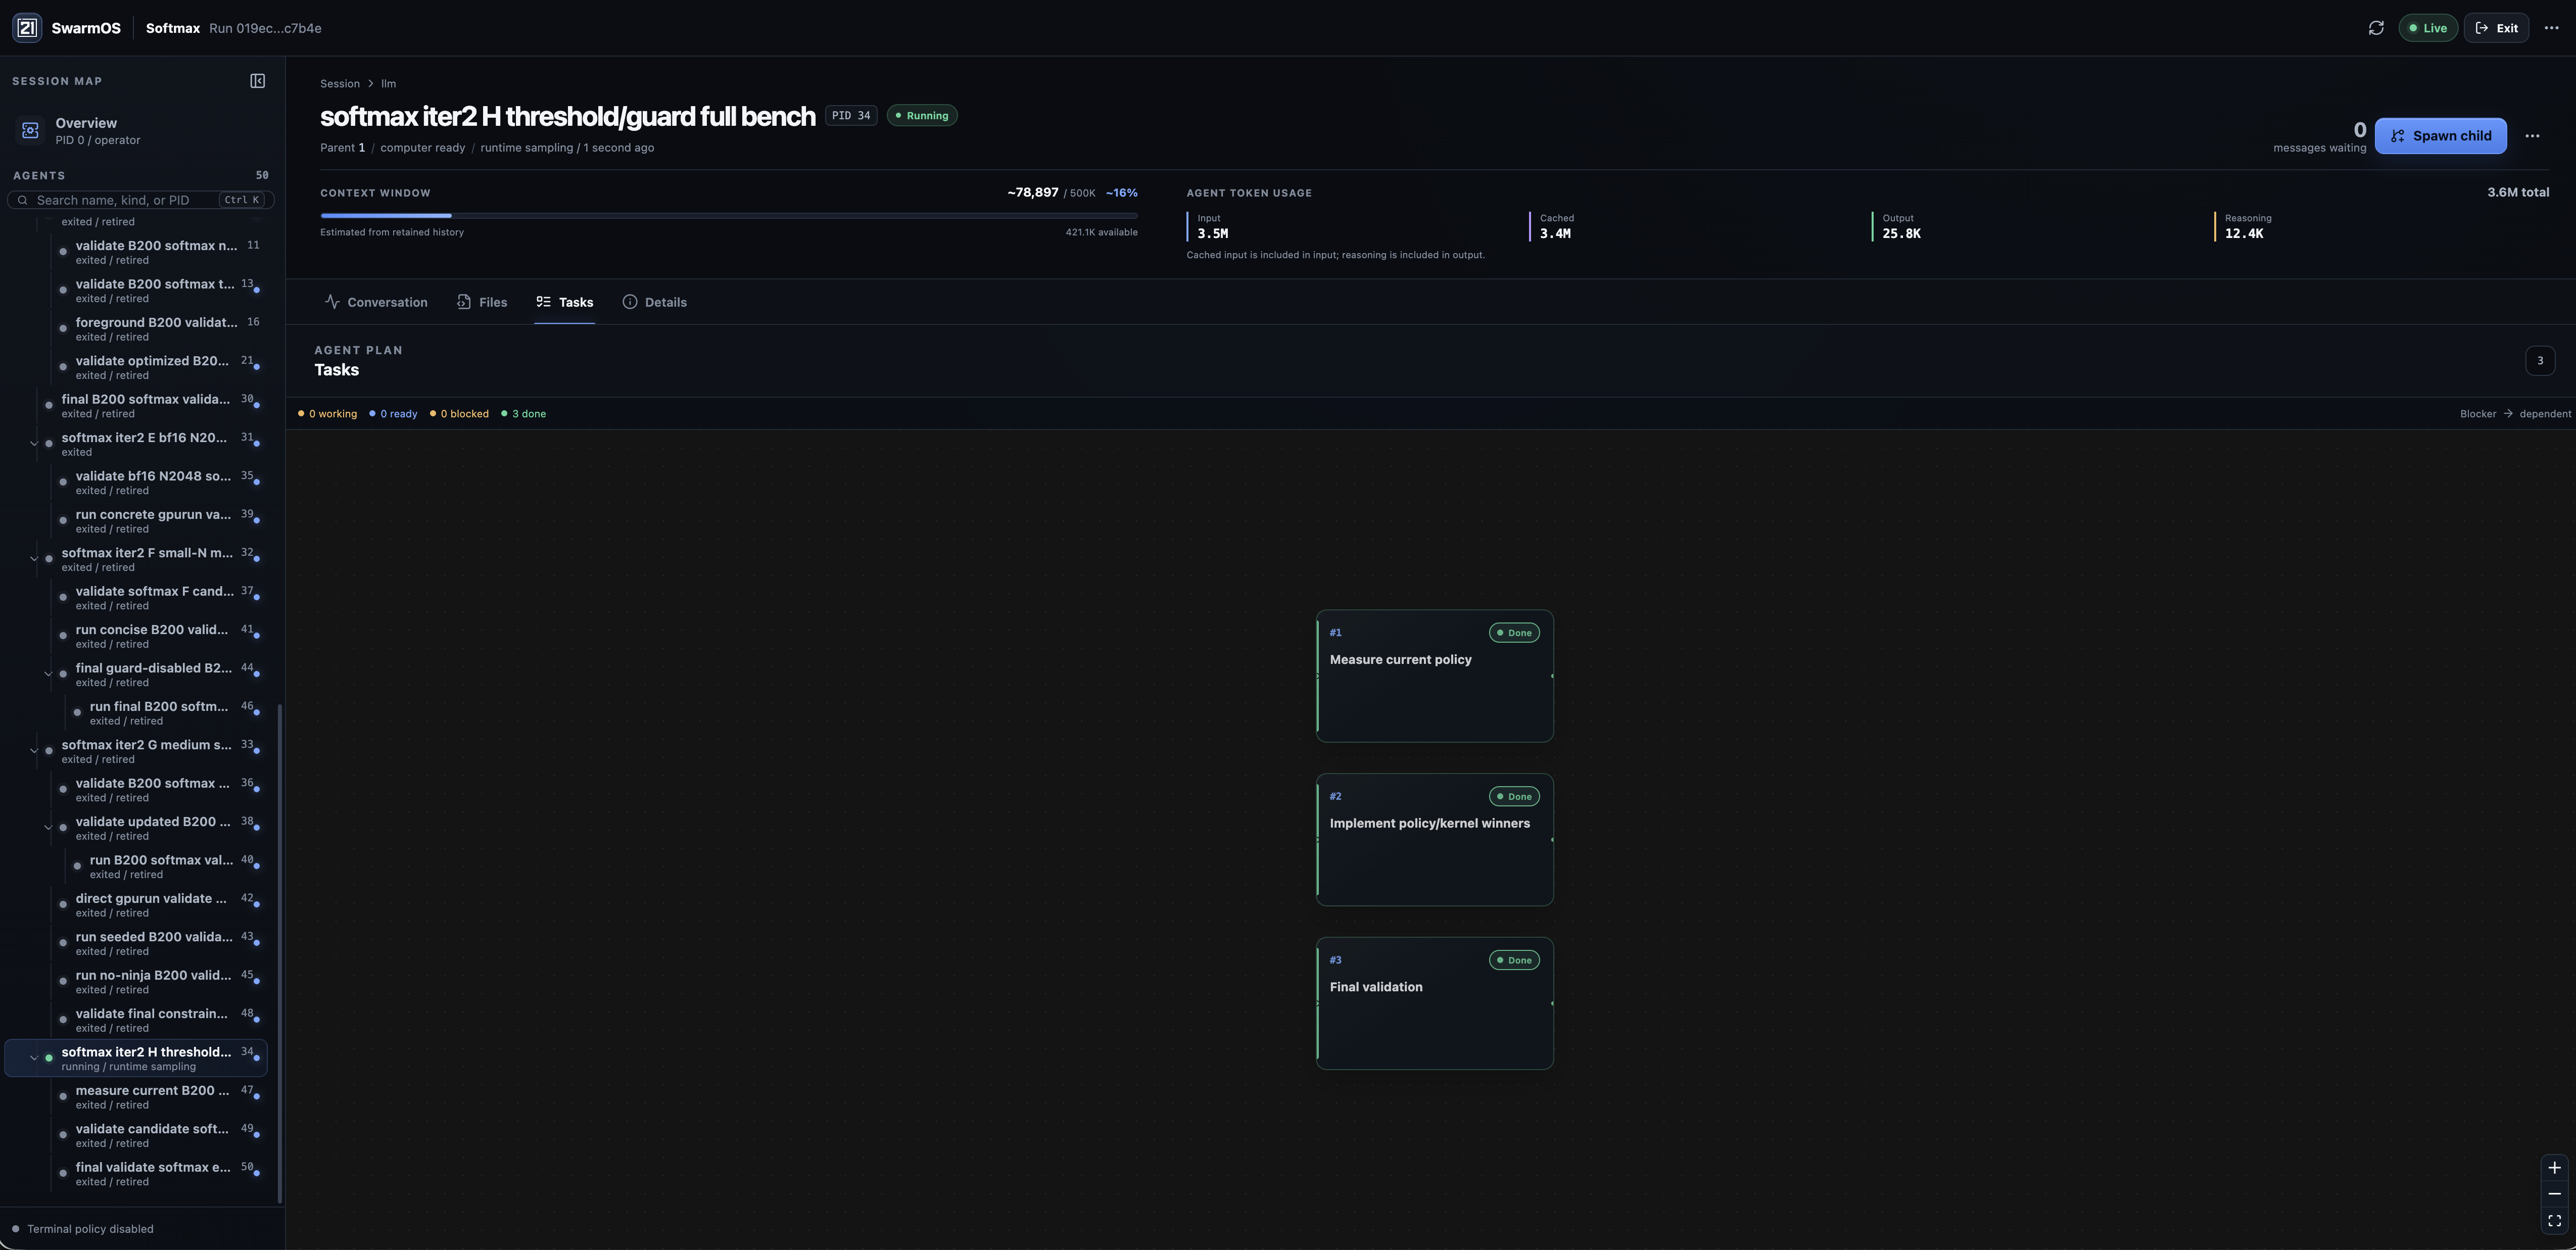Screen dimensions: 2576x1250
Task: Click Done badge on task #2
Action: pos(1514,797)
